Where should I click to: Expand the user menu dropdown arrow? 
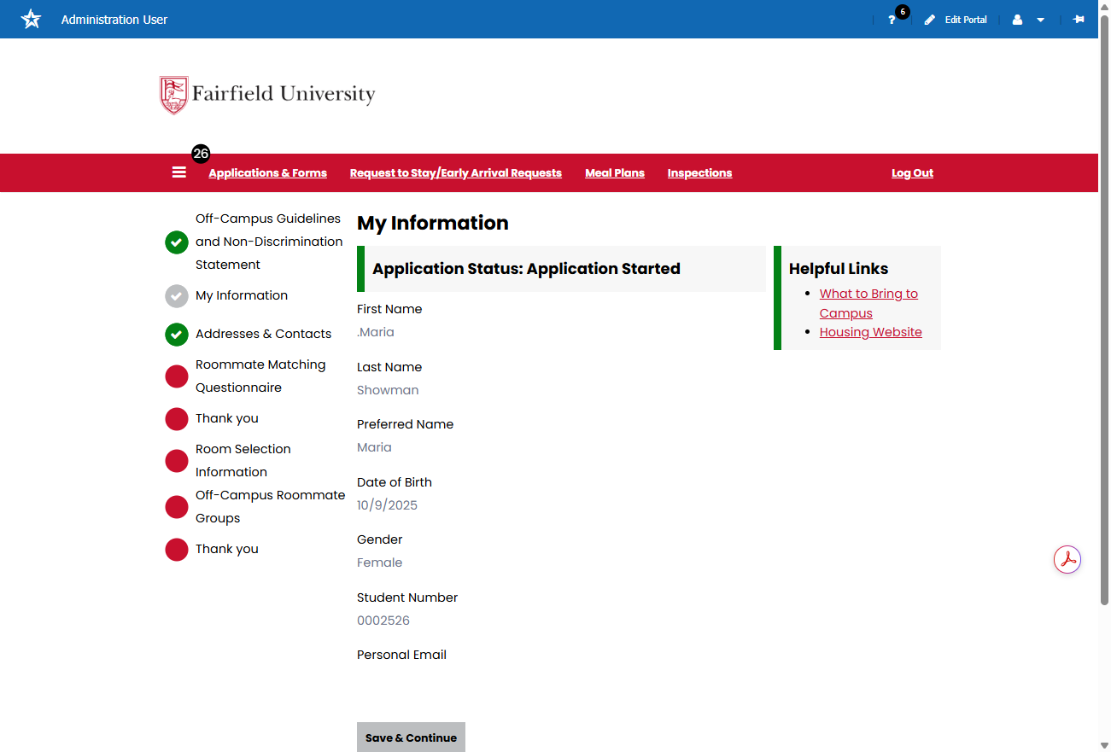coord(1040,20)
